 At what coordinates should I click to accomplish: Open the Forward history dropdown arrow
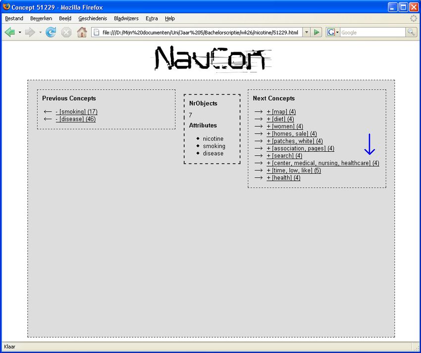pos(40,33)
